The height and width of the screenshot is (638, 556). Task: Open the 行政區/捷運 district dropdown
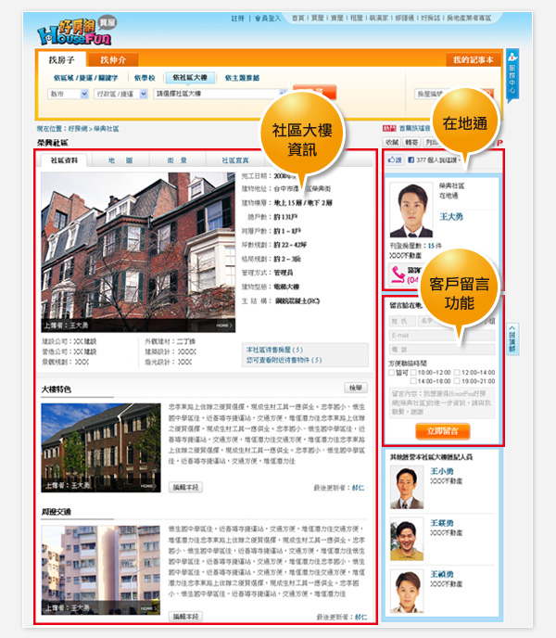pos(120,94)
